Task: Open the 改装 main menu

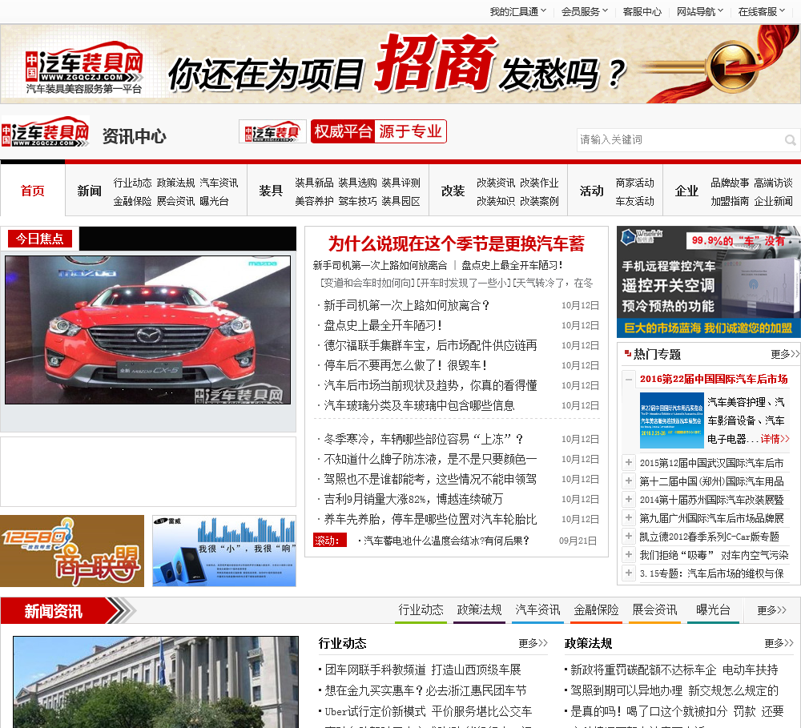Action: coord(453,191)
